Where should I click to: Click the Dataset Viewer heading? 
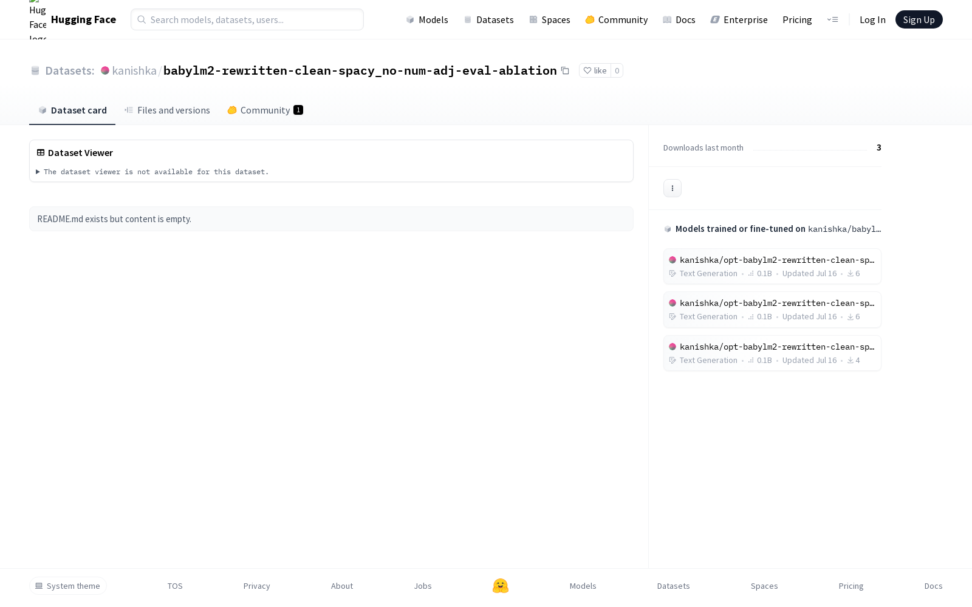click(x=80, y=152)
